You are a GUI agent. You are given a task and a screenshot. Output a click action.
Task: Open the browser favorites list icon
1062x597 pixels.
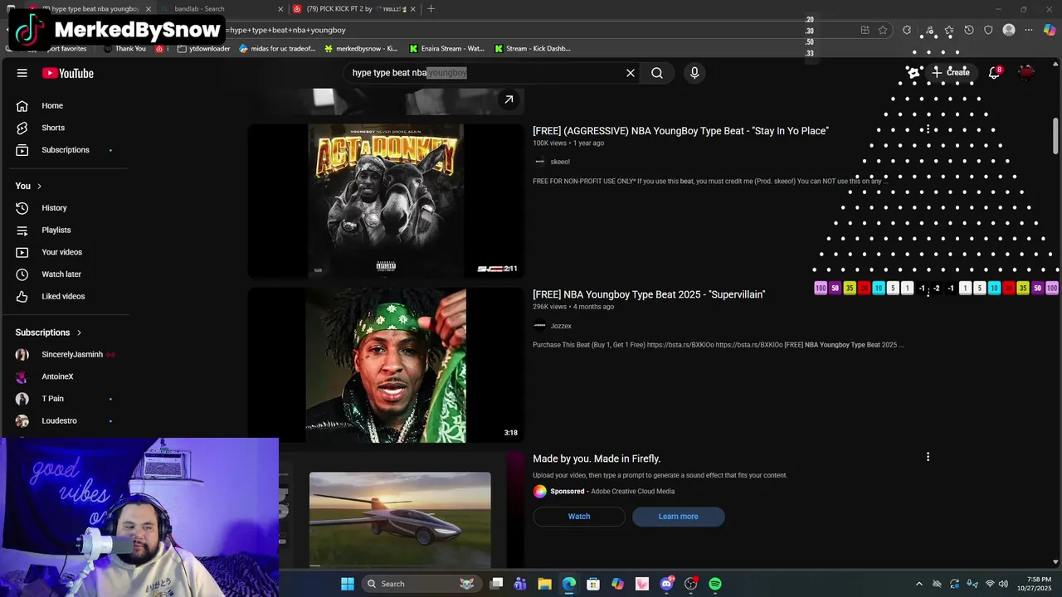(x=949, y=30)
